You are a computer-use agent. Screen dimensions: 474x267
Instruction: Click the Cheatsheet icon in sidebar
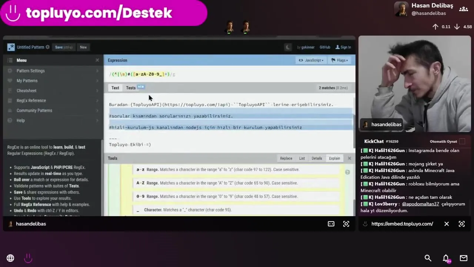[10, 90]
